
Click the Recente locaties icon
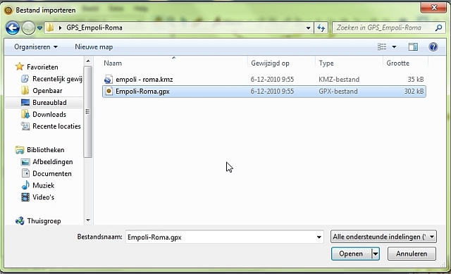point(25,126)
